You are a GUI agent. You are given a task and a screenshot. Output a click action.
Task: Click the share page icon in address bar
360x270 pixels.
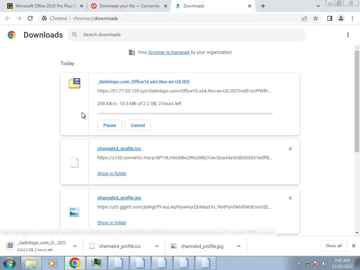click(x=304, y=18)
